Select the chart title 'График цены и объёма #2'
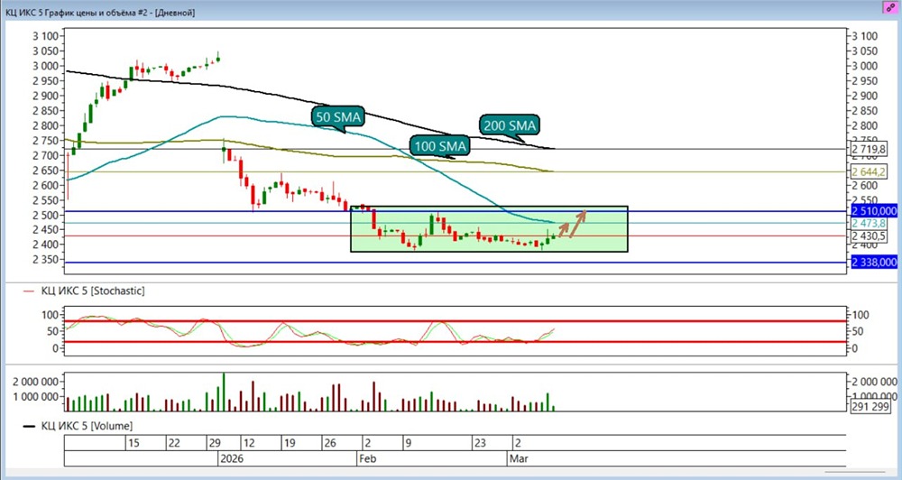The width and height of the screenshot is (902, 480). coord(95,13)
